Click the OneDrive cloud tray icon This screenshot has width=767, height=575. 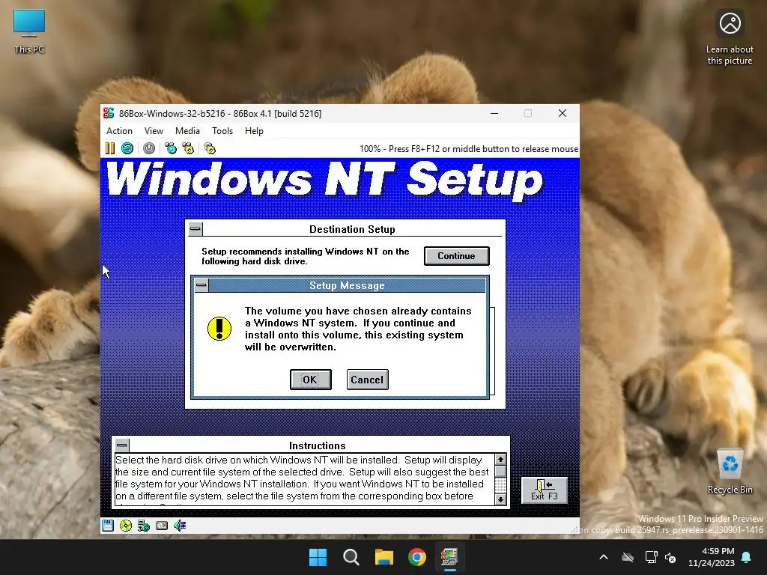pyautogui.click(x=628, y=557)
